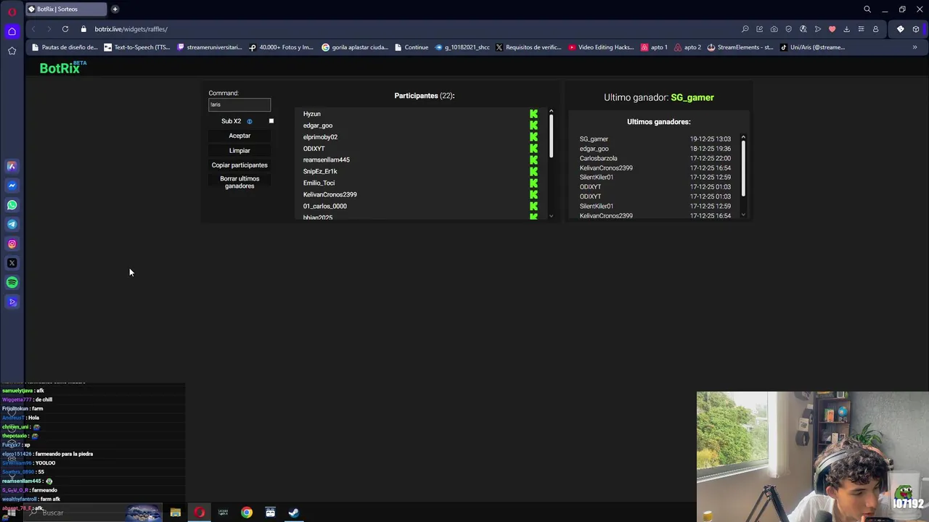
Task: Open X (Twitter) in sidebar
Action: coord(12,263)
